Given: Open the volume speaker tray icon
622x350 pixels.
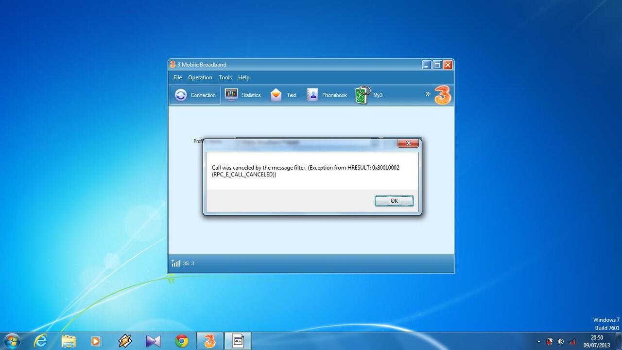Looking at the screenshot, I should tap(561, 341).
